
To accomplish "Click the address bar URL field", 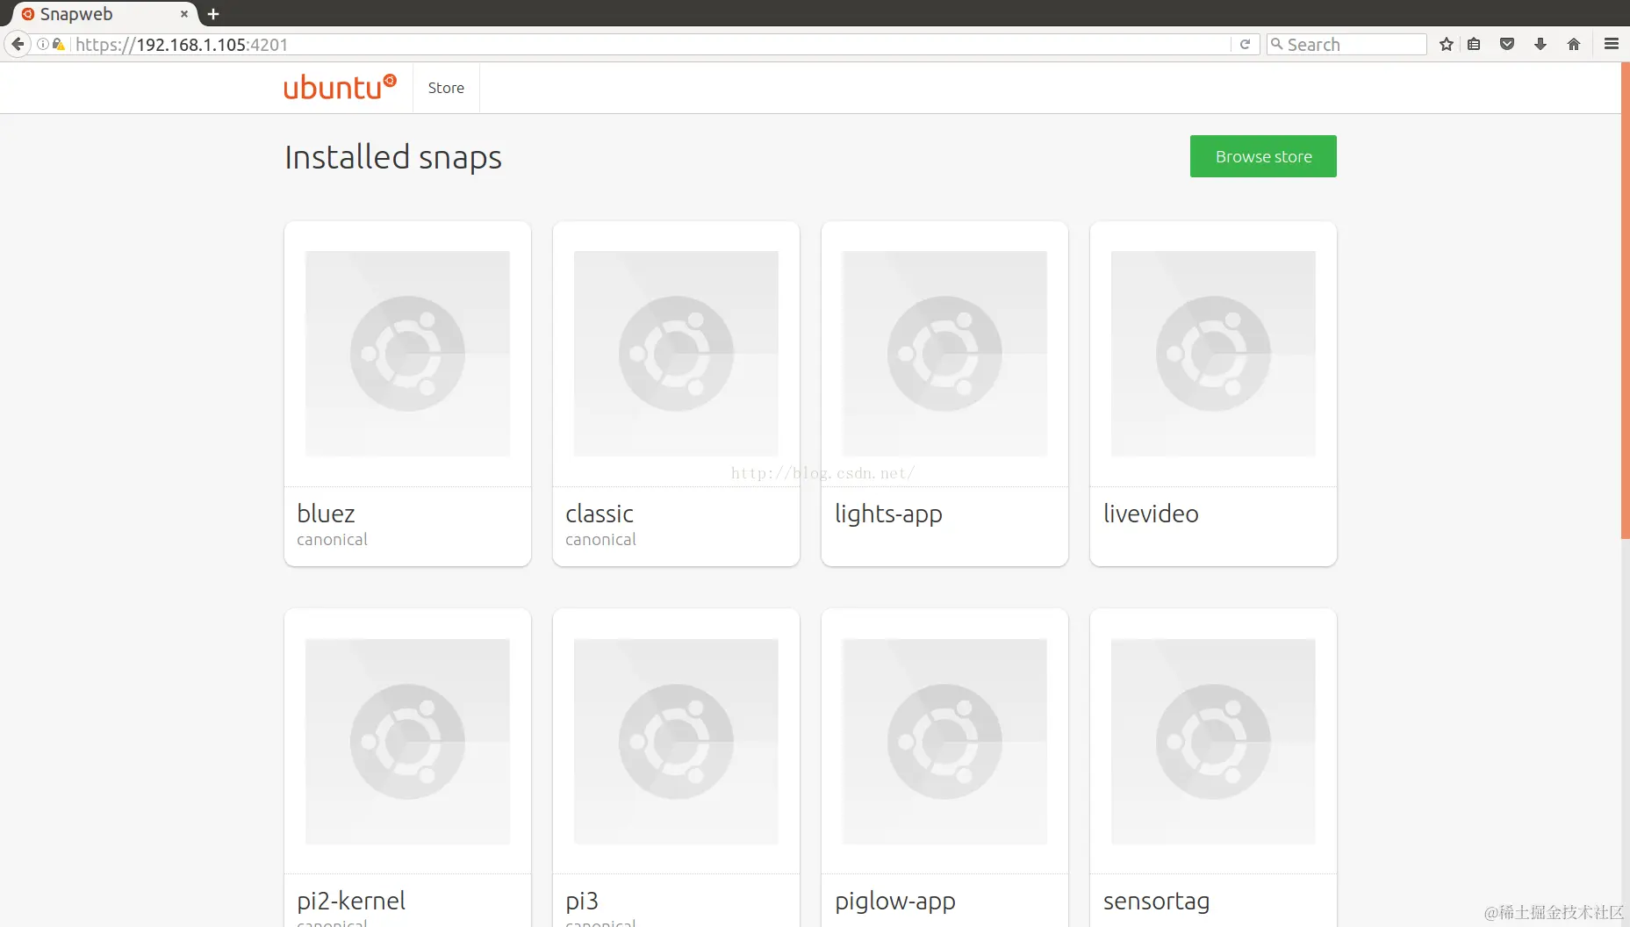I will click(x=650, y=44).
